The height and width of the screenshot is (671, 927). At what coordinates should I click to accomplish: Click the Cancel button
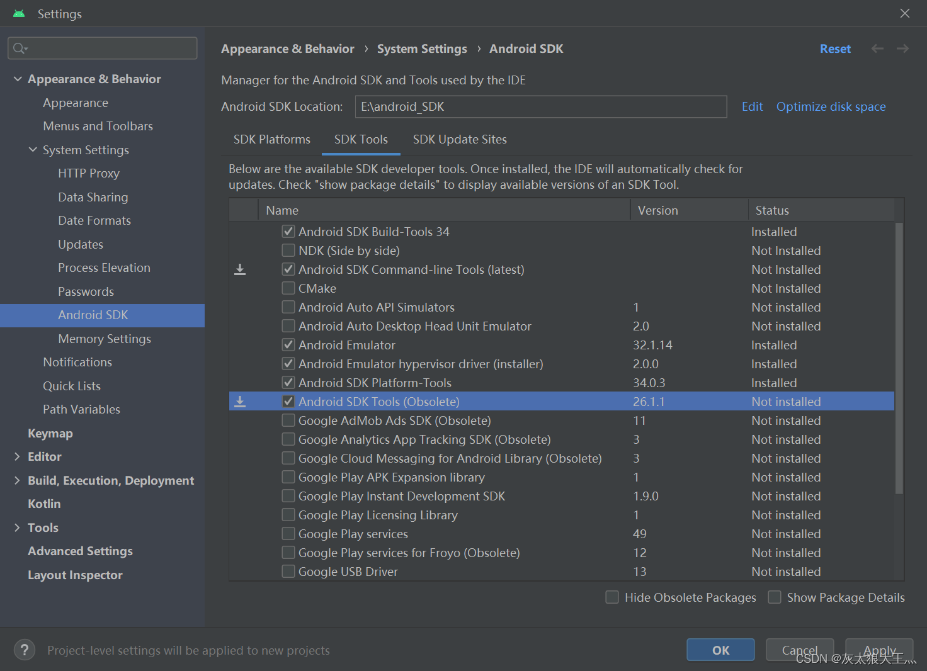tap(800, 650)
